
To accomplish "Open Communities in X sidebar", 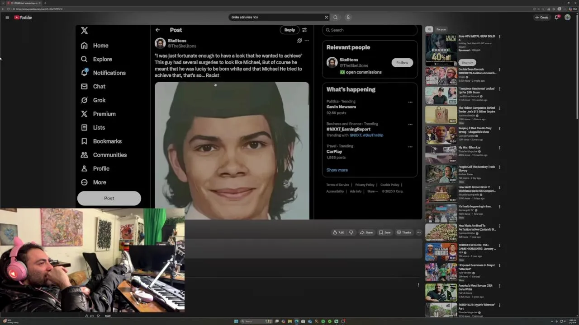I will (104, 155).
